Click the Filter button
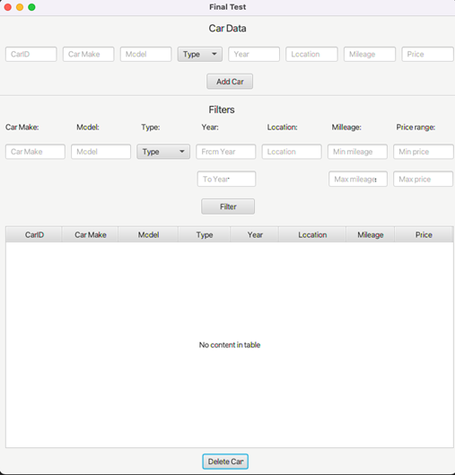 228,207
